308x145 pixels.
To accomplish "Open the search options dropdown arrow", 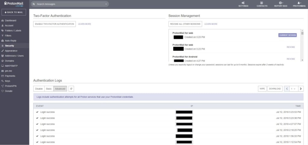I will pos(106,4).
